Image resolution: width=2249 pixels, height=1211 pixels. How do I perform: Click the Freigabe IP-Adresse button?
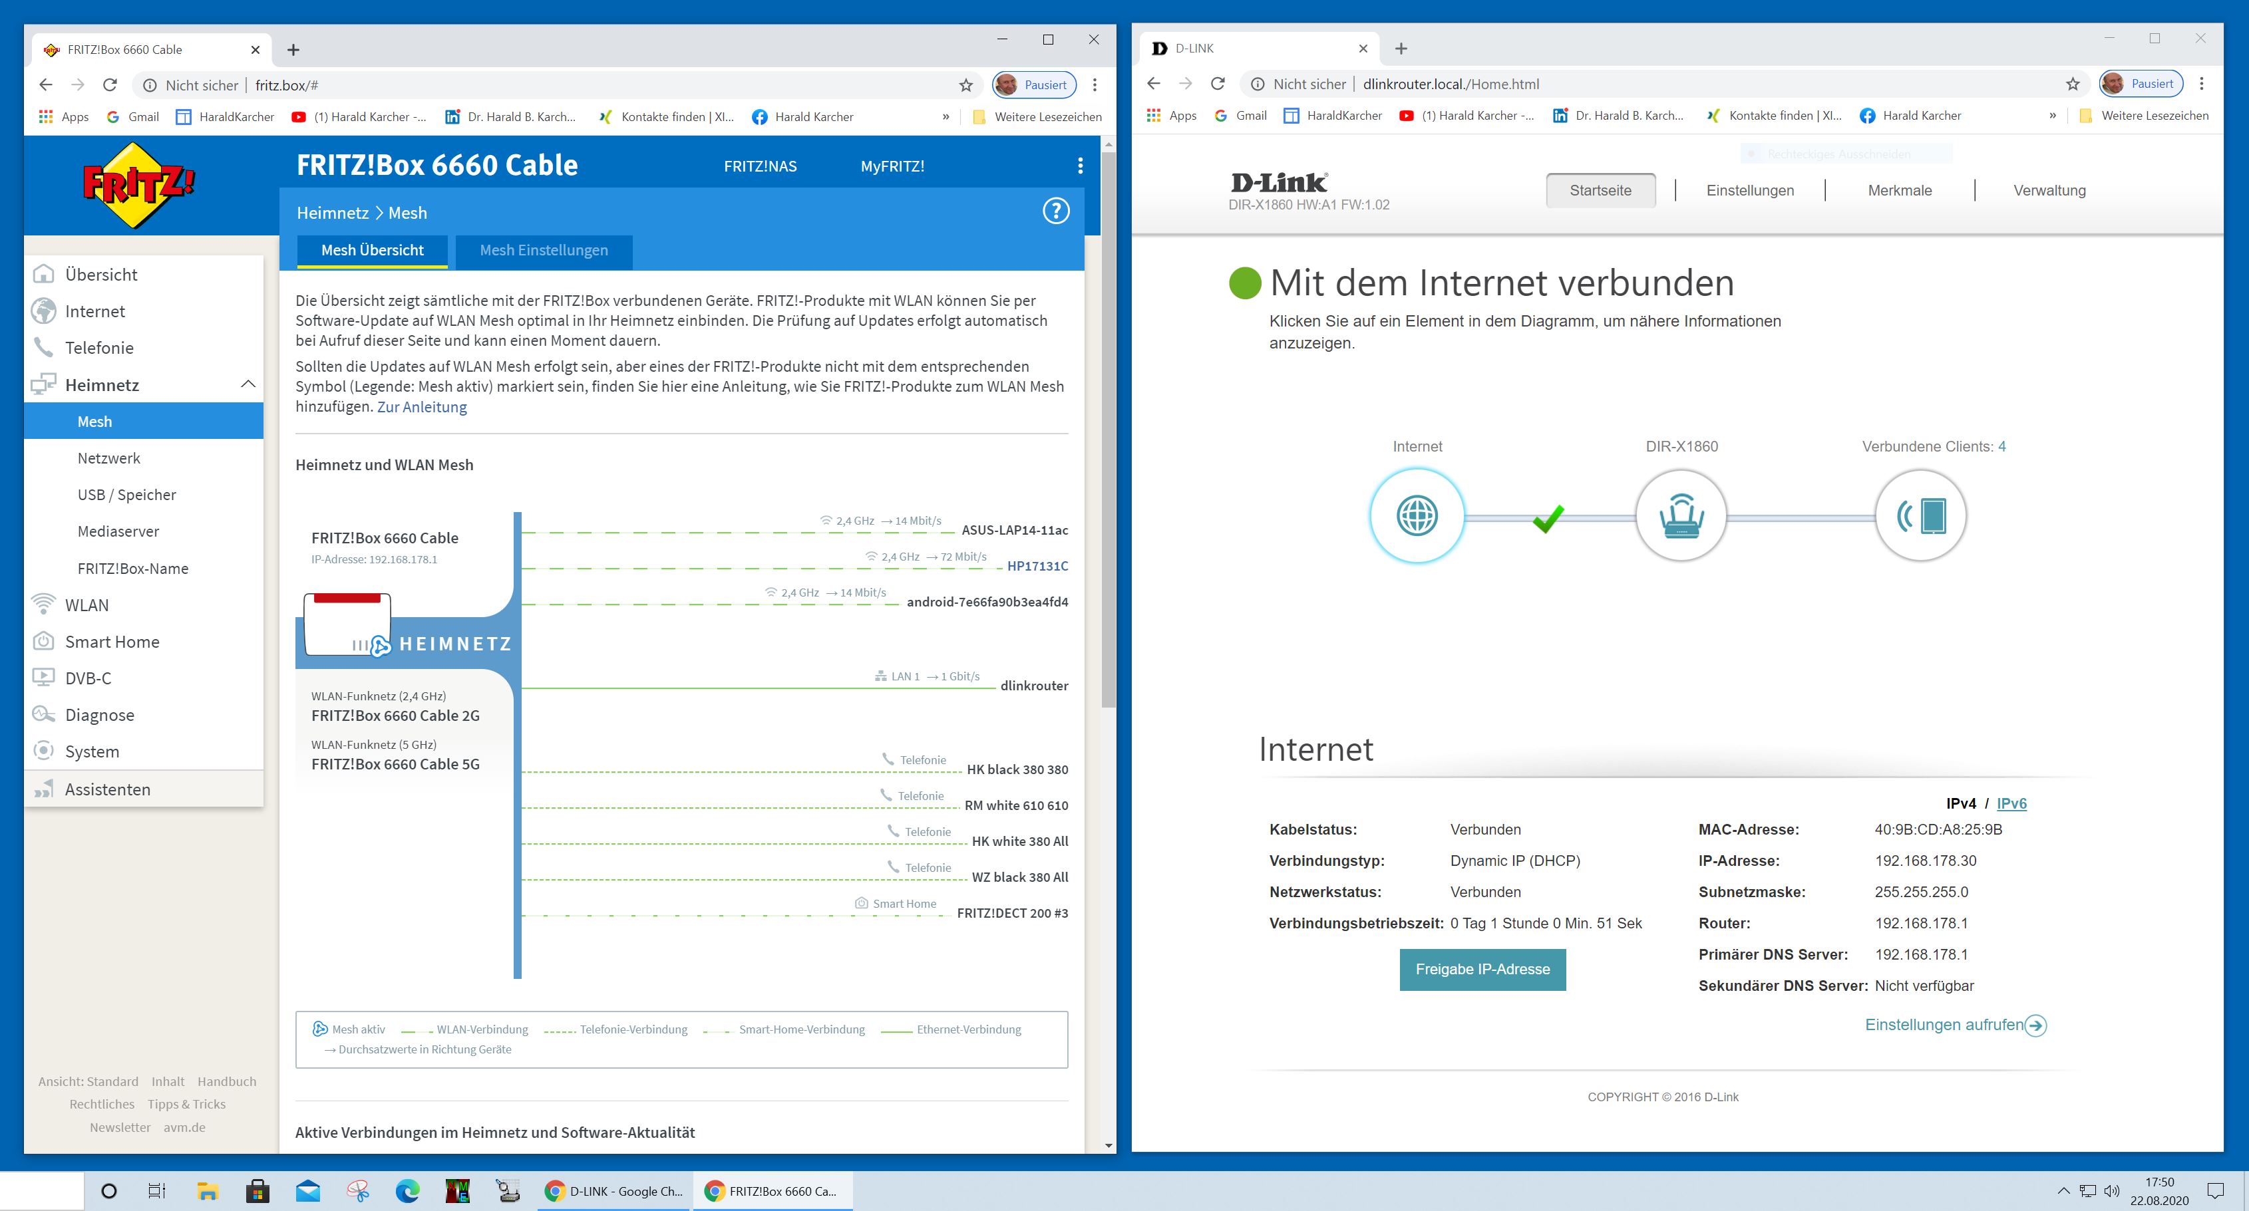pyautogui.click(x=1482, y=970)
